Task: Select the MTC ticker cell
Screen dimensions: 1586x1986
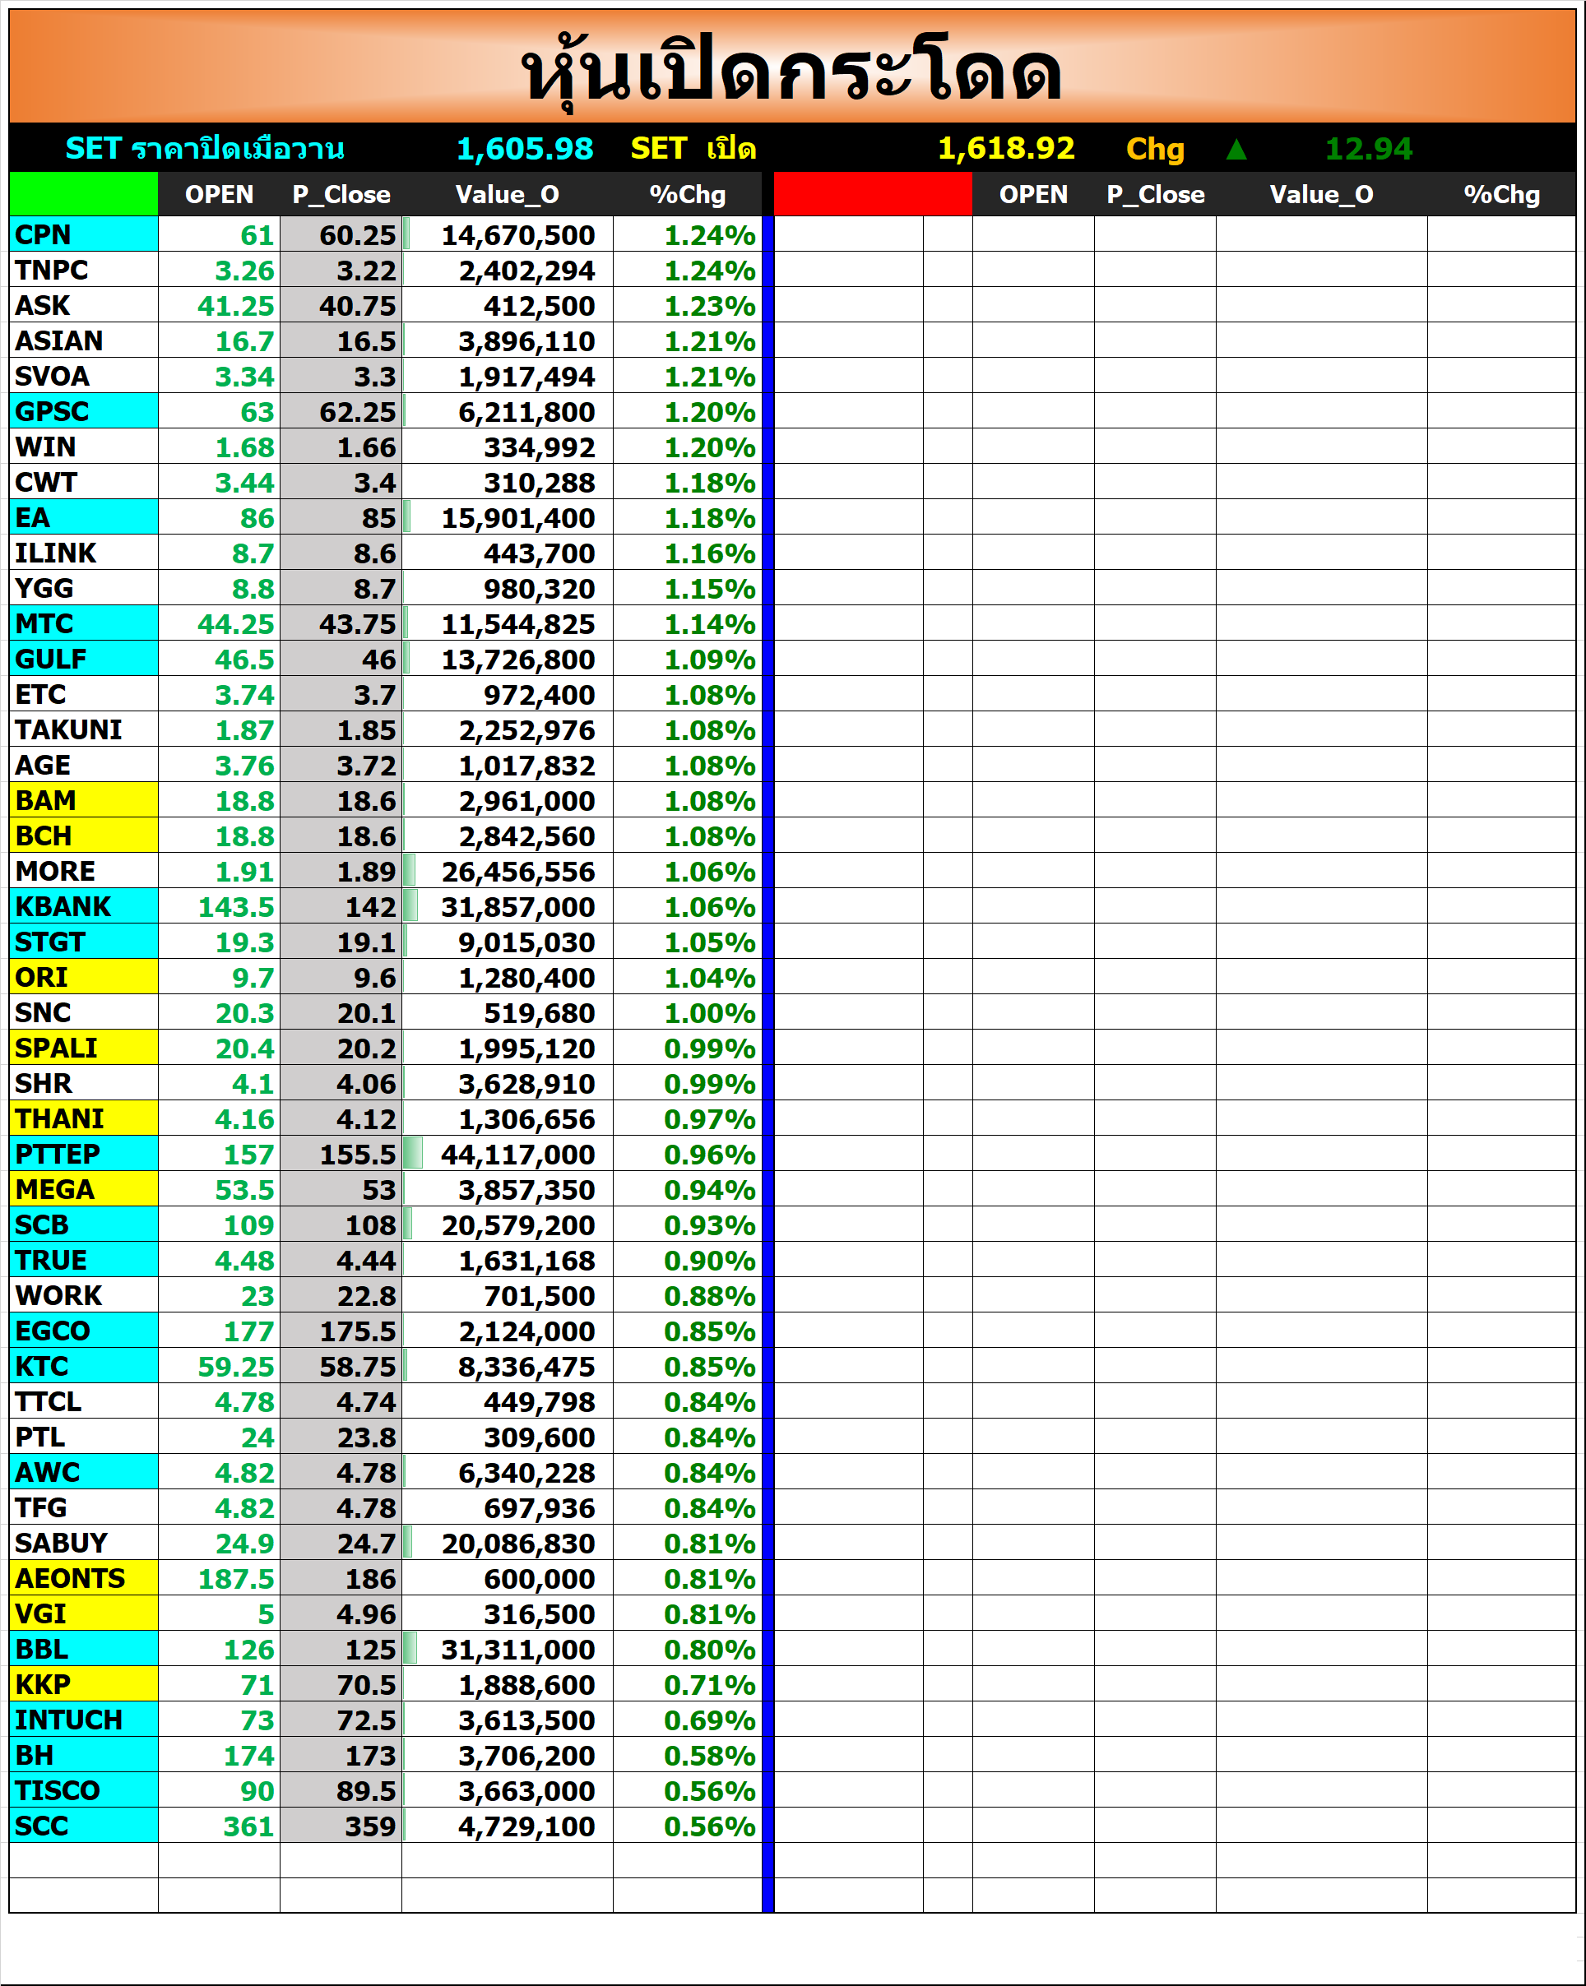Action: pyautogui.click(x=84, y=623)
